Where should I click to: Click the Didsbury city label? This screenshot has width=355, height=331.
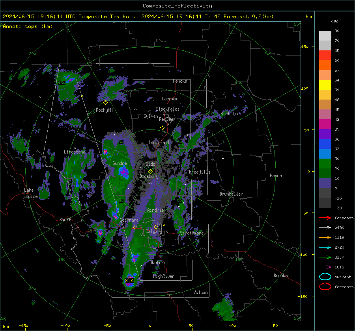149,176
